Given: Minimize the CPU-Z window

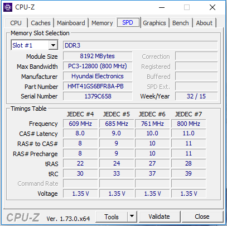Looking at the screenshot, I should tap(162, 7).
